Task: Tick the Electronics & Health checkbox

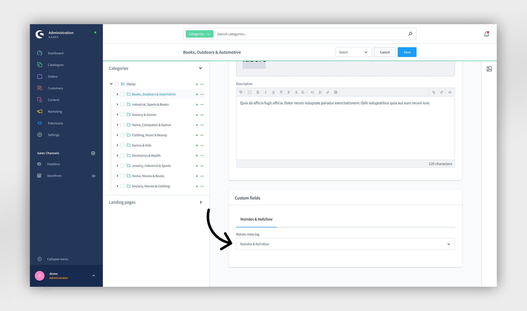Action: pos(122,155)
